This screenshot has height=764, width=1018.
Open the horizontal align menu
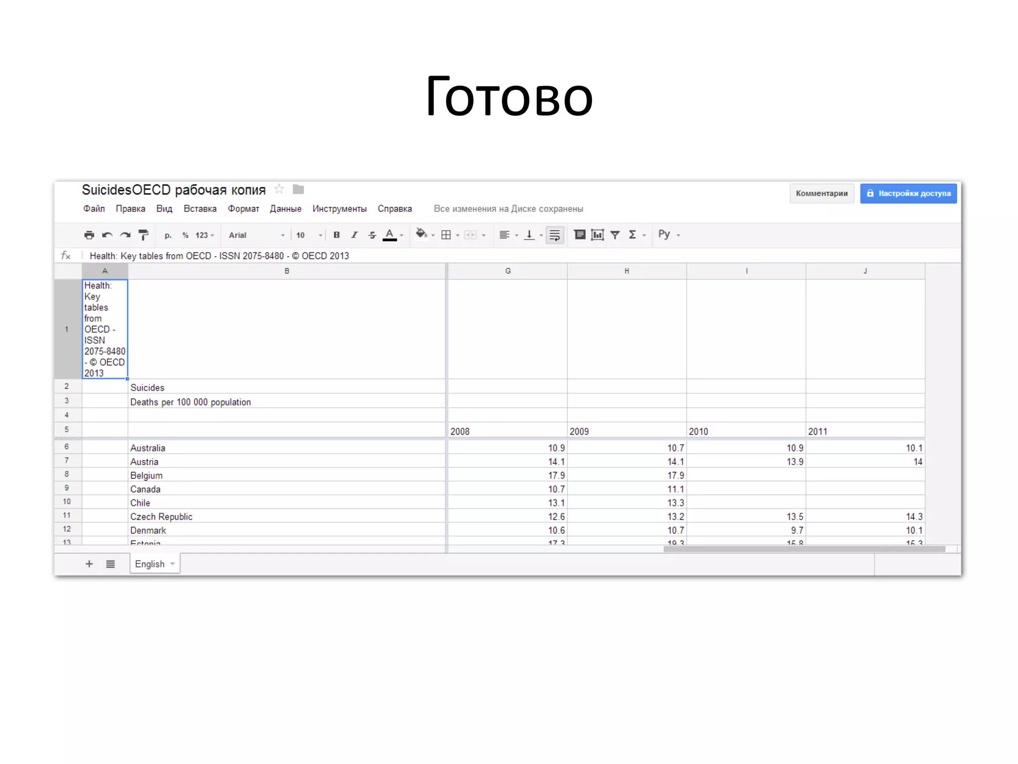(x=509, y=235)
